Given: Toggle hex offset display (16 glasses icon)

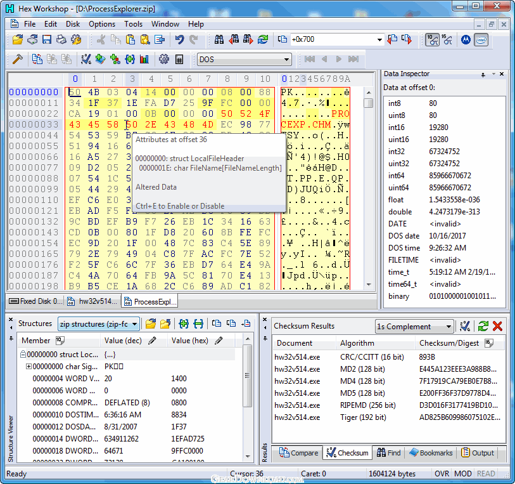Looking at the screenshot, I should coord(447,40).
